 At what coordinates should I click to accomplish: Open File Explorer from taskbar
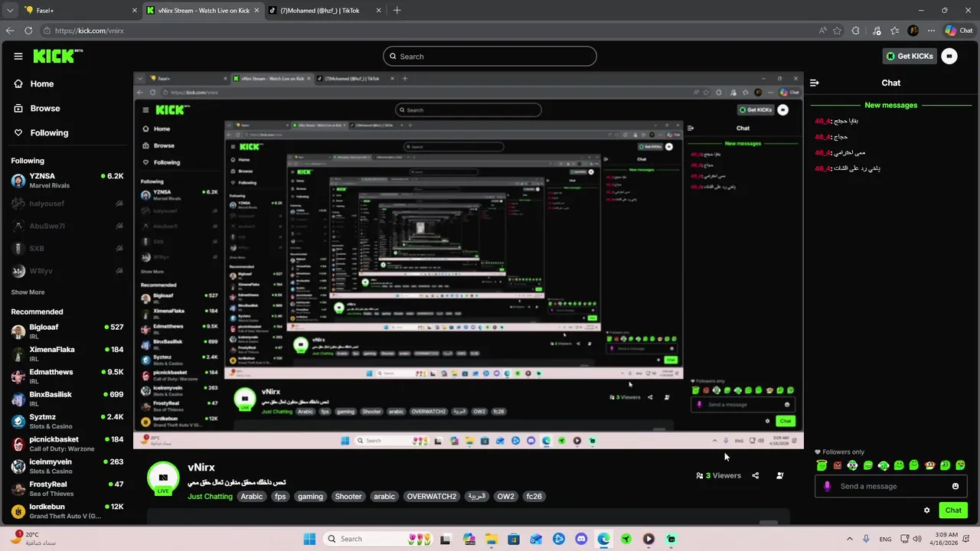tap(491, 539)
